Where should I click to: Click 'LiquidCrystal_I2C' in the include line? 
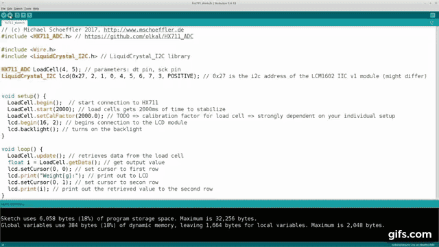click(60, 56)
